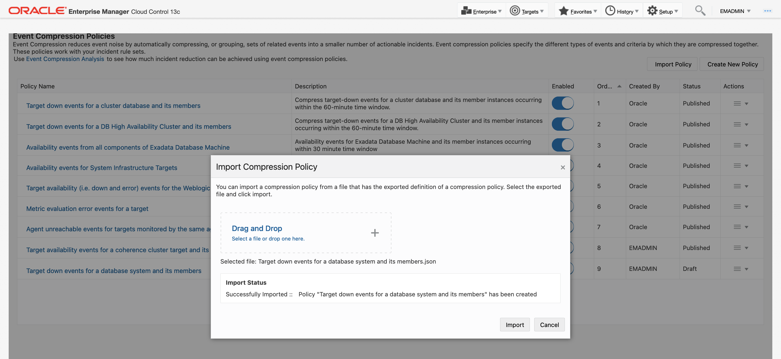Select a file in the Drag and Drop area
This screenshot has height=359, width=781.
[268, 239]
